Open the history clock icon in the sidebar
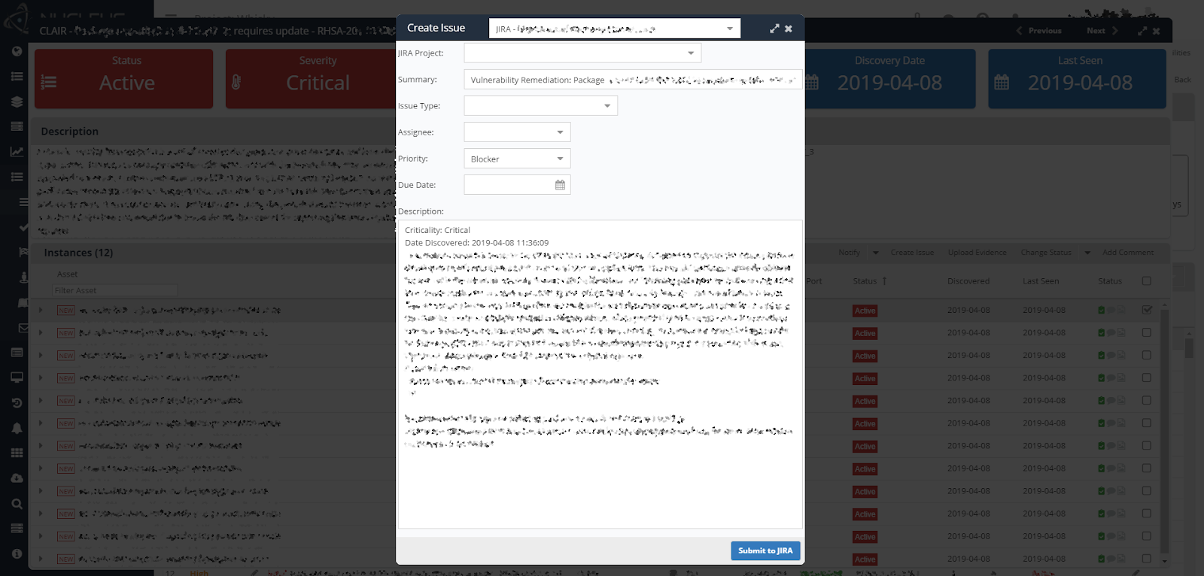This screenshot has width=1204, height=576. coord(17,403)
